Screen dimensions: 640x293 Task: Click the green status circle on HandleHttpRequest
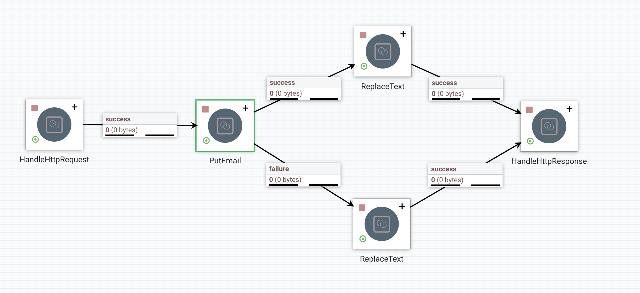35,139
